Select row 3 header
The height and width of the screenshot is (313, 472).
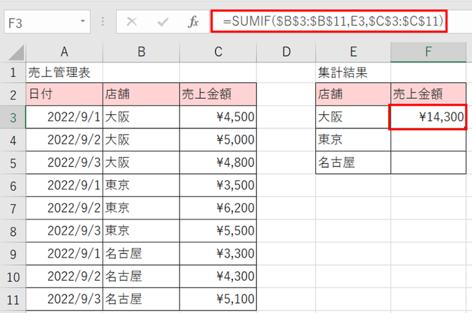point(13,117)
